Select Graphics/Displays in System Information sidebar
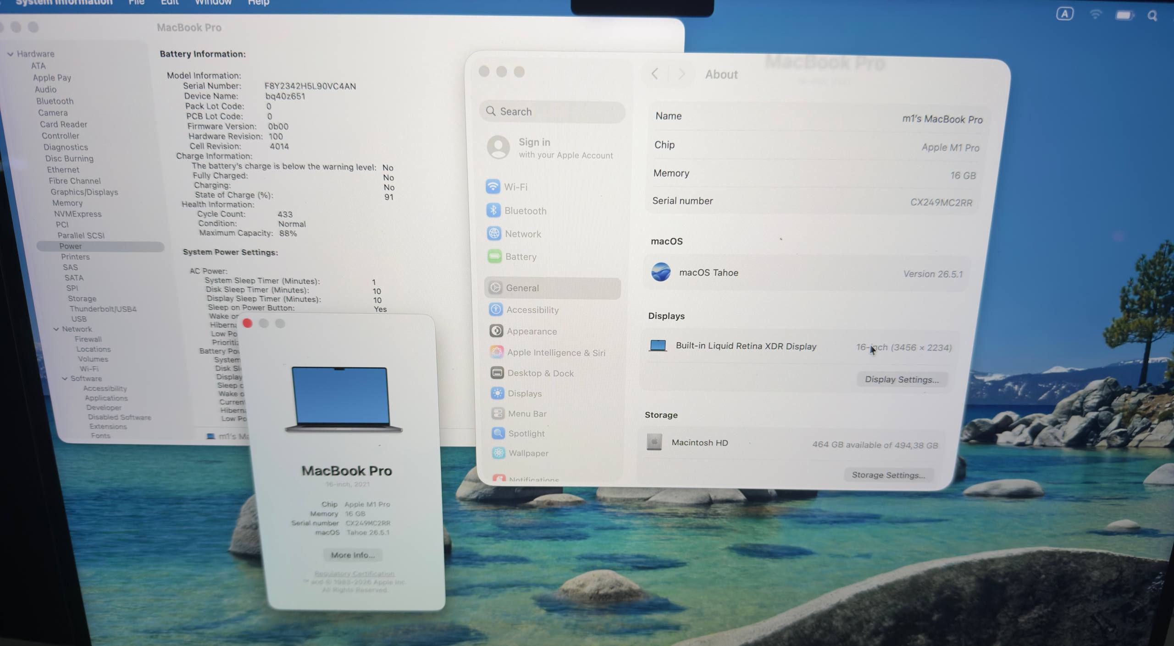Viewport: 1174px width, 646px height. (x=84, y=192)
